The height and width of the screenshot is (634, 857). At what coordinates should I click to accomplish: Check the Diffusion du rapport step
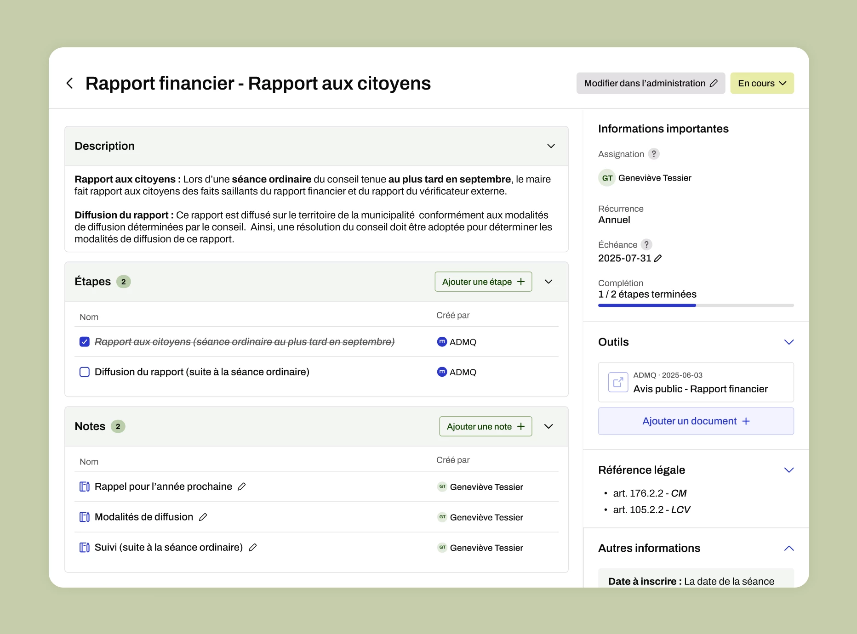click(85, 372)
